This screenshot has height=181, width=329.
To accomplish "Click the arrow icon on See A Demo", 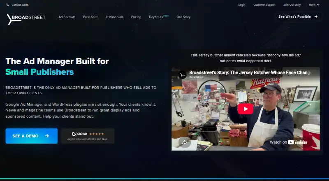I will coord(47,136).
